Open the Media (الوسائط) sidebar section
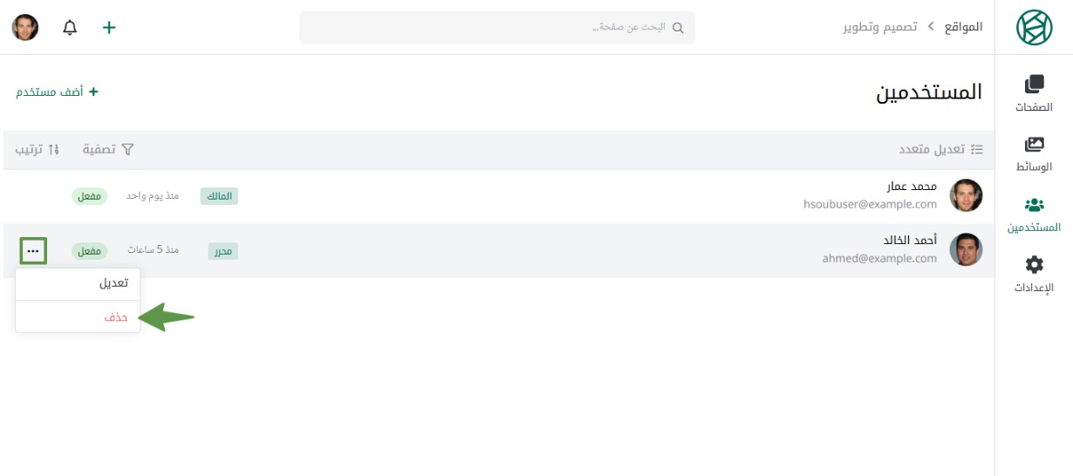1073x476 pixels. 1034,154
